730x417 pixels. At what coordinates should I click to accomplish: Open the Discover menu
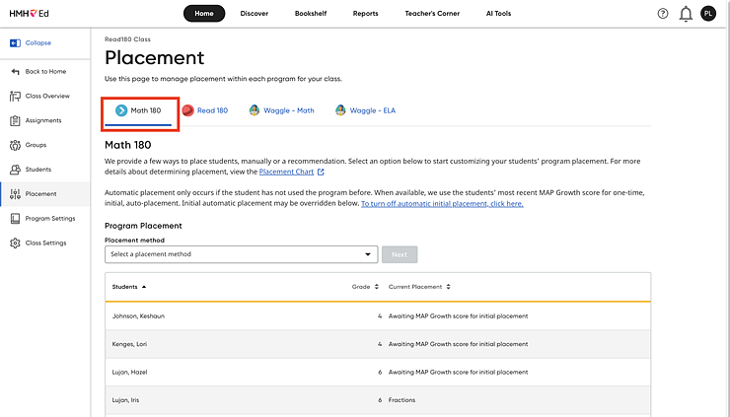click(x=255, y=14)
